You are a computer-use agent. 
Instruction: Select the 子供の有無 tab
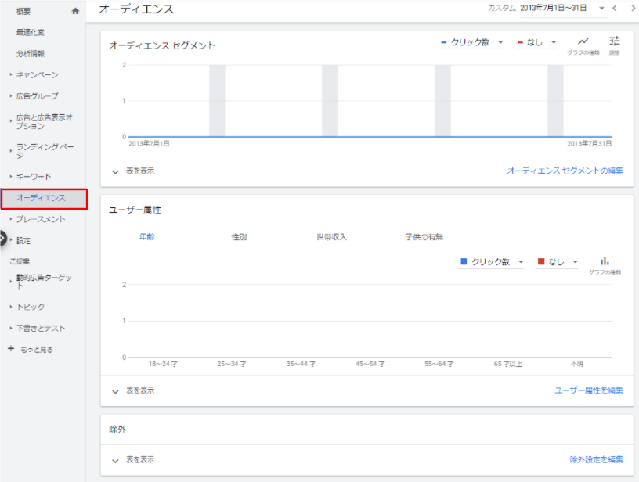(424, 237)
